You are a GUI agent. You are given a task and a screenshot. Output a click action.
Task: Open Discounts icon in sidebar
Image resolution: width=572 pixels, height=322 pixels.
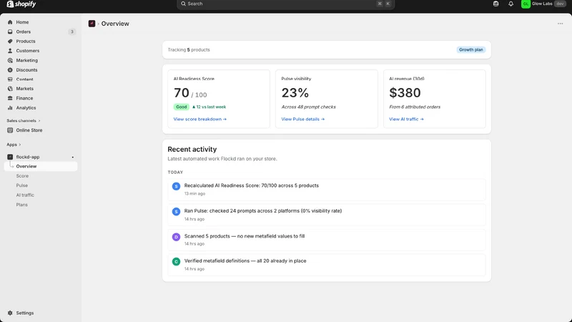(x=10, y=69)
